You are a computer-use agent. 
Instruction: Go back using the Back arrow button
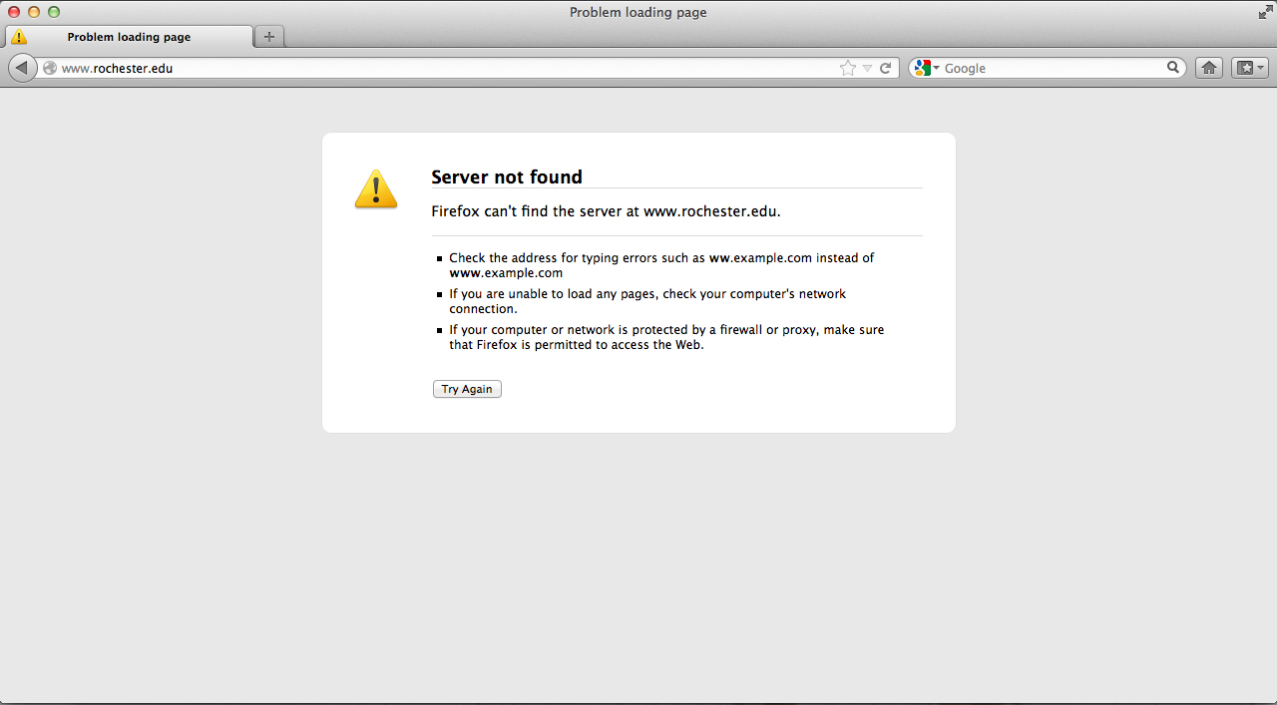(x=22, y=68)
